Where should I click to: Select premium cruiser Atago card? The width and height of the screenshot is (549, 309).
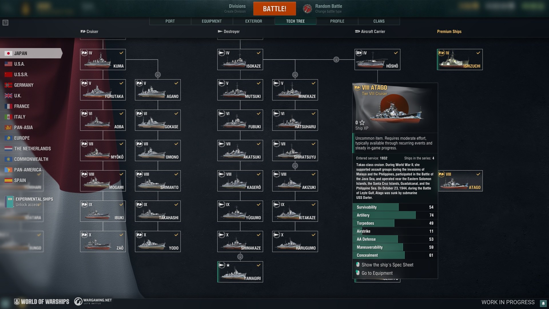click(460, 181)
